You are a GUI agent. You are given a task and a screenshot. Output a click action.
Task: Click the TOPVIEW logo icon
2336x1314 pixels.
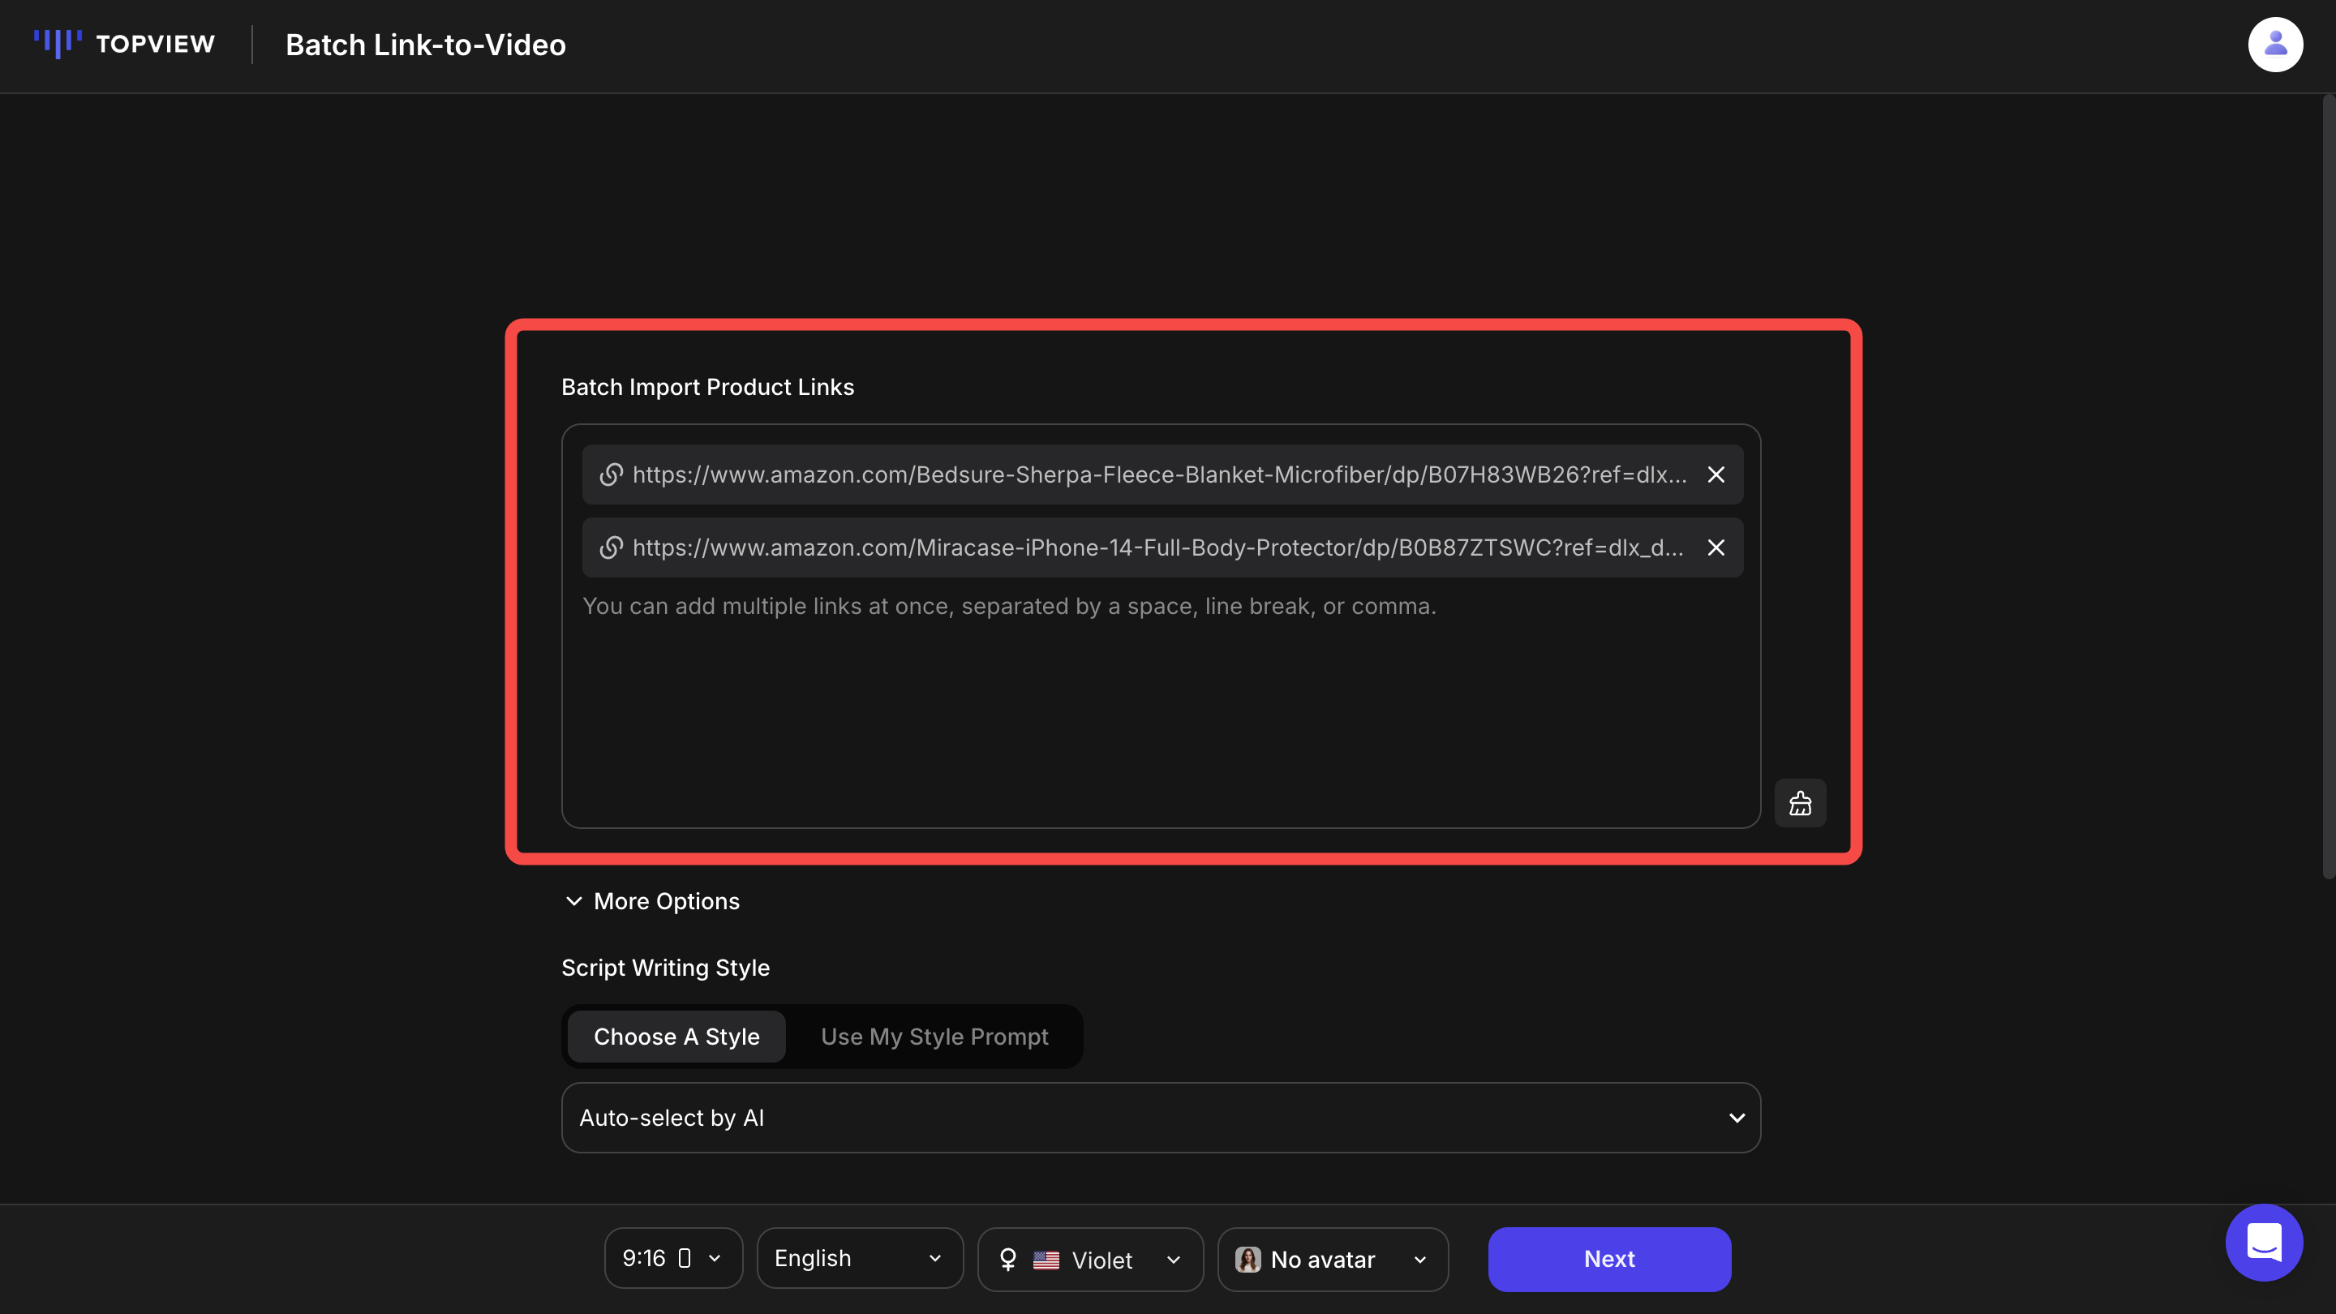tap(56, 44)
